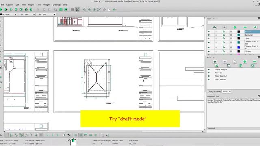260x146 pixels.
Task: Show all blocks in Block List
Action: point(215,62)
